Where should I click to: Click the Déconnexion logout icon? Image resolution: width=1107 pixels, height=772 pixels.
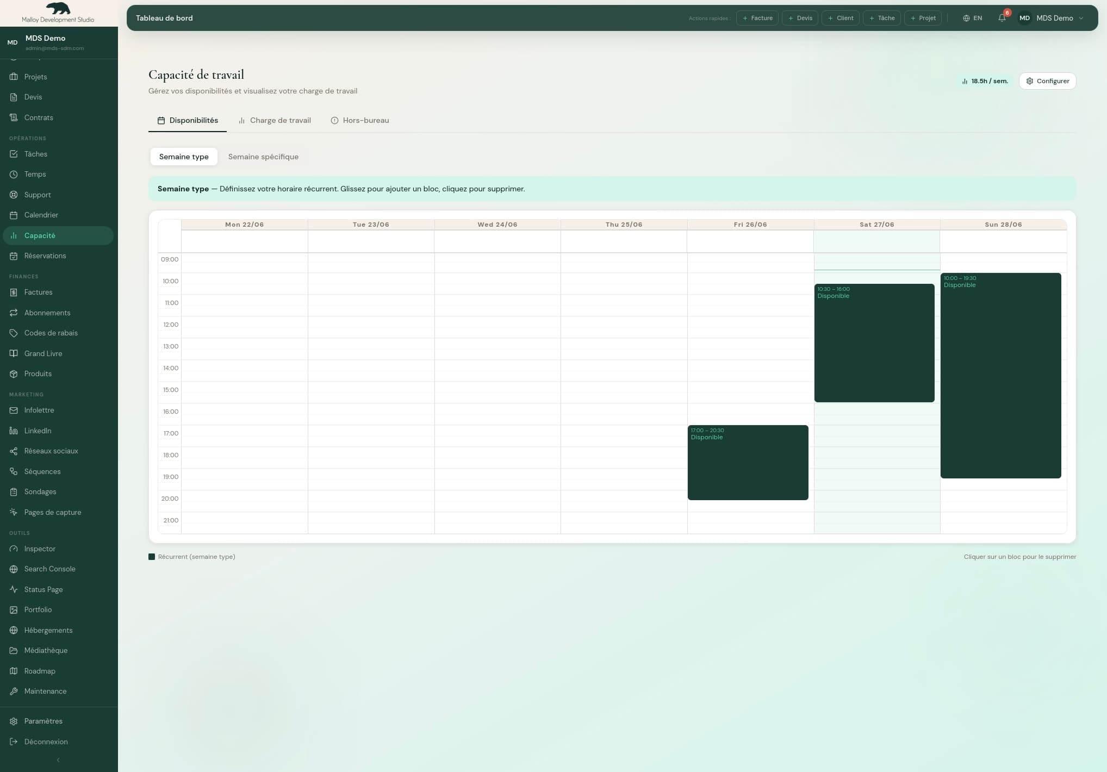(14, 742)
